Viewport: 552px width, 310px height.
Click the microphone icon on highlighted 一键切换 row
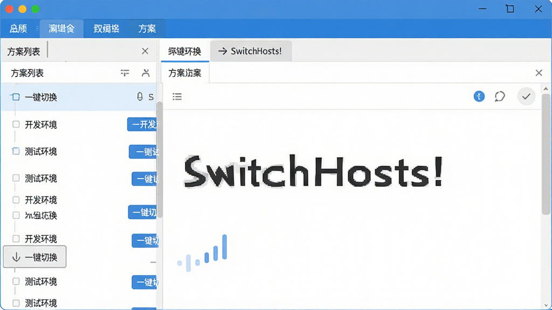[x=140, y=97]
